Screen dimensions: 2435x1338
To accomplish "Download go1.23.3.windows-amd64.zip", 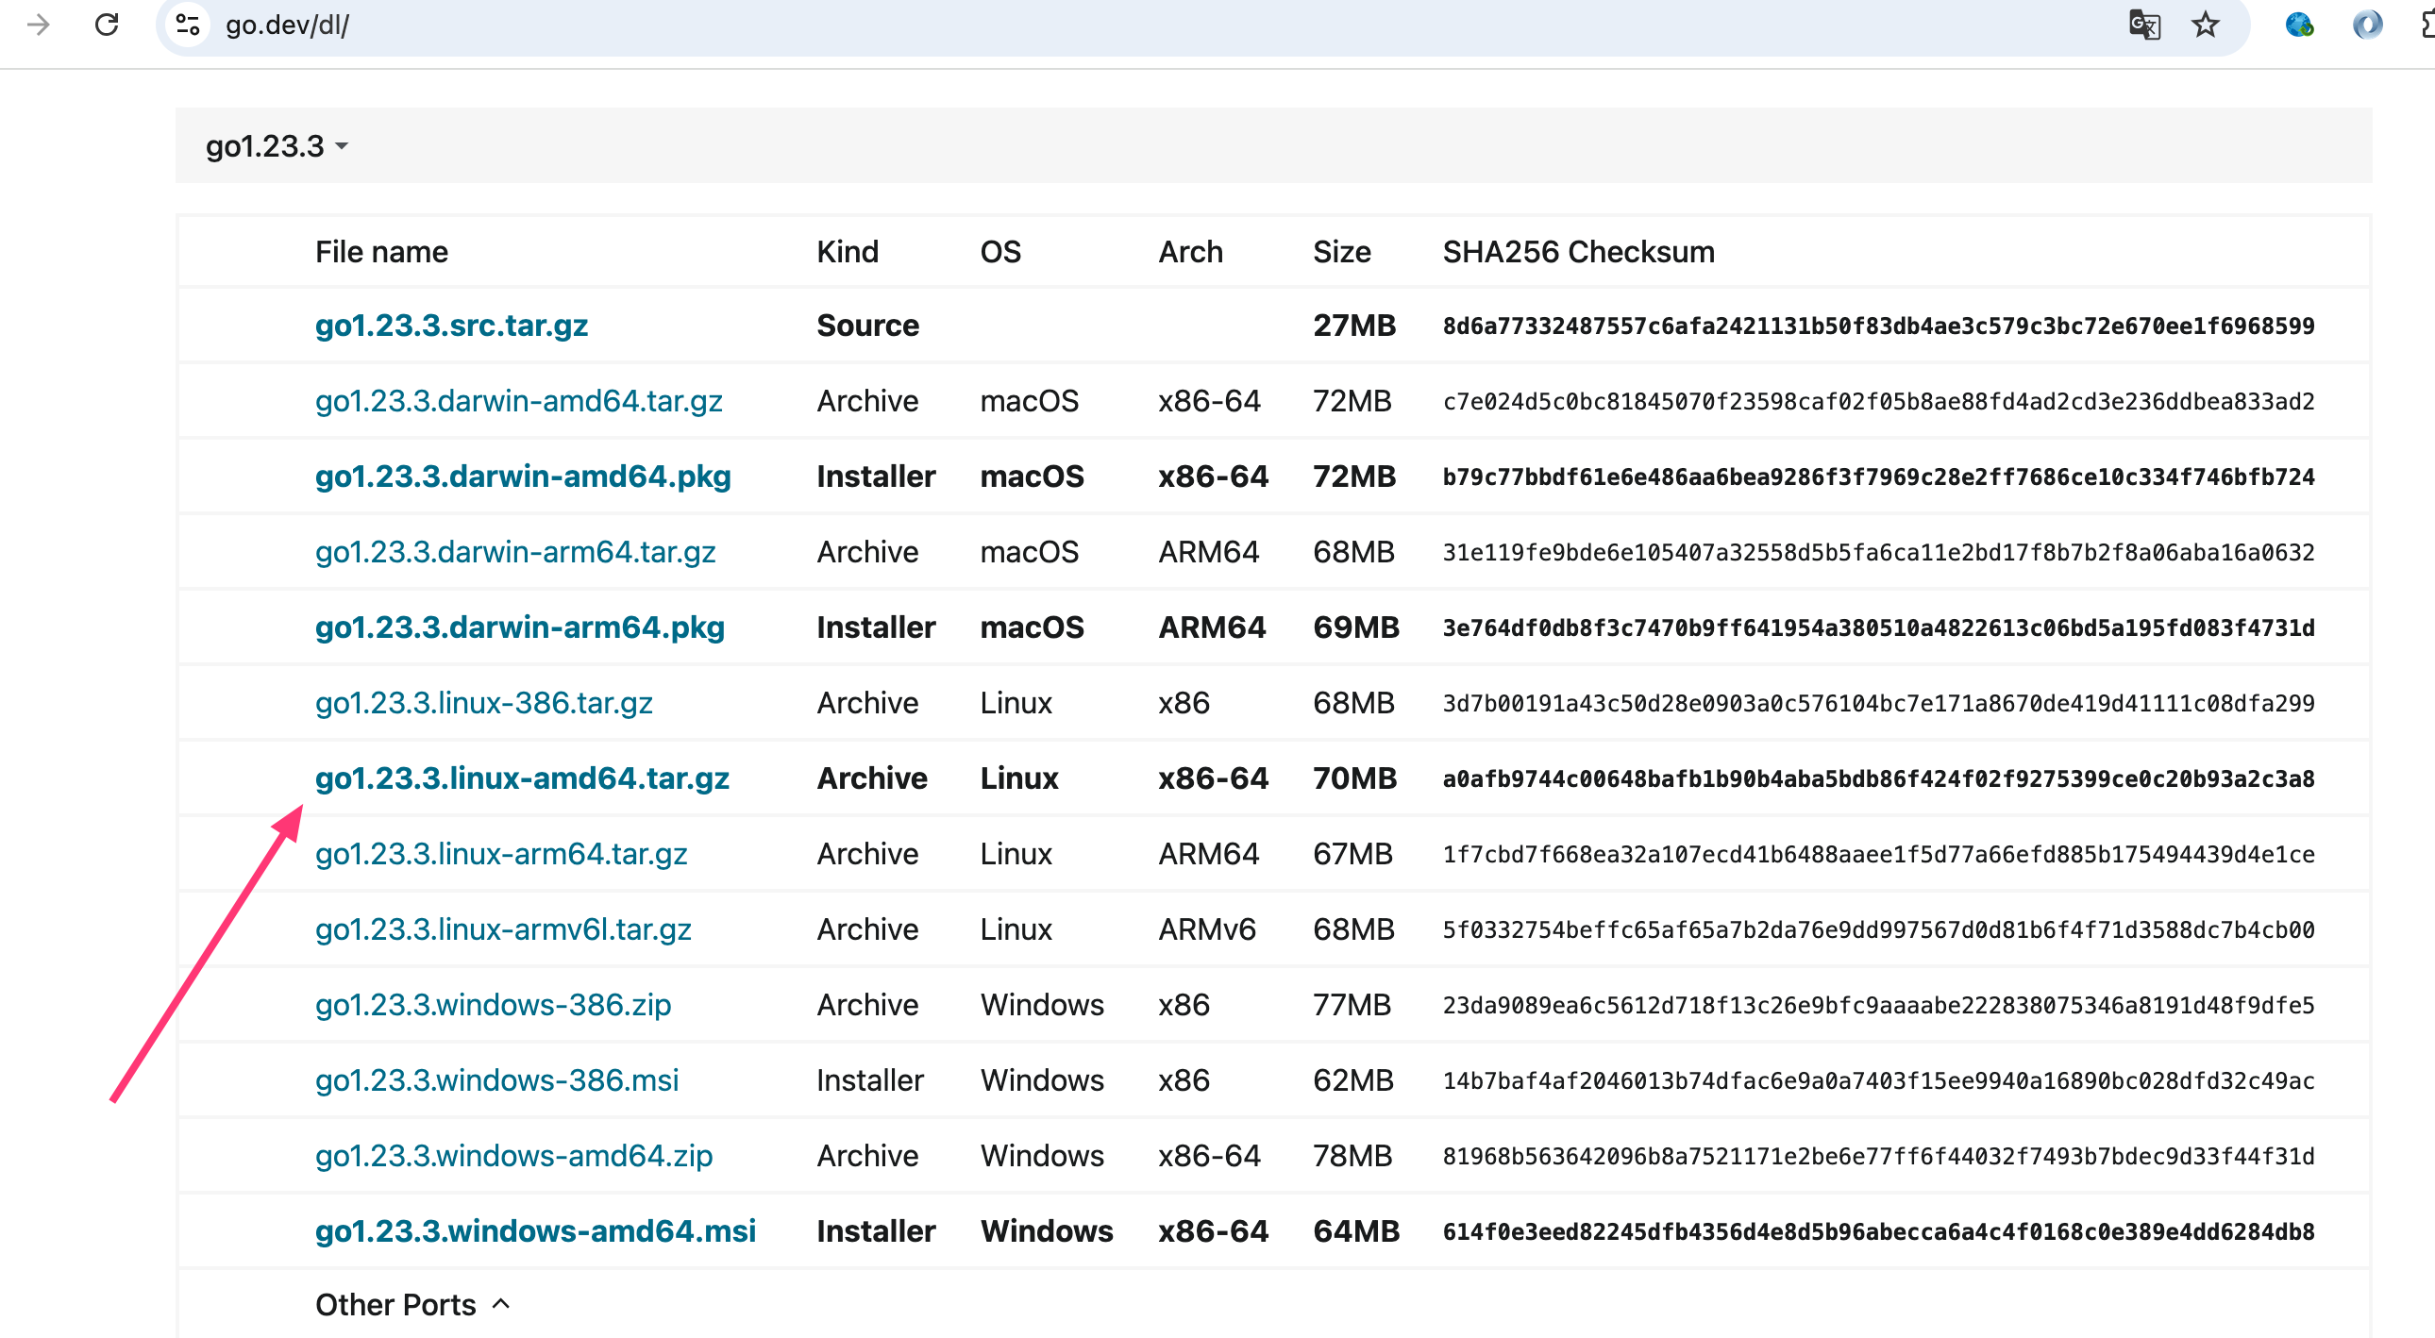I will [x=513, y=1156].
